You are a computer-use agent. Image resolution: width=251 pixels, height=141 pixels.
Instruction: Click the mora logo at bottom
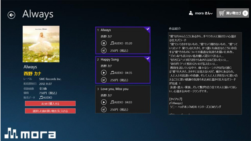pyautogui.click(x=30, y=133)
